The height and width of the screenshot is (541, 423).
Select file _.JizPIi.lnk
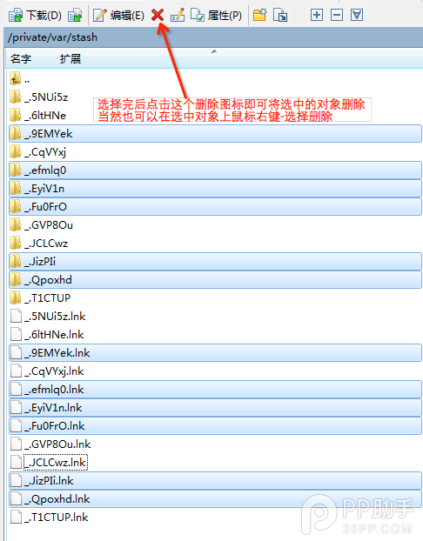[x=215, y=481]
